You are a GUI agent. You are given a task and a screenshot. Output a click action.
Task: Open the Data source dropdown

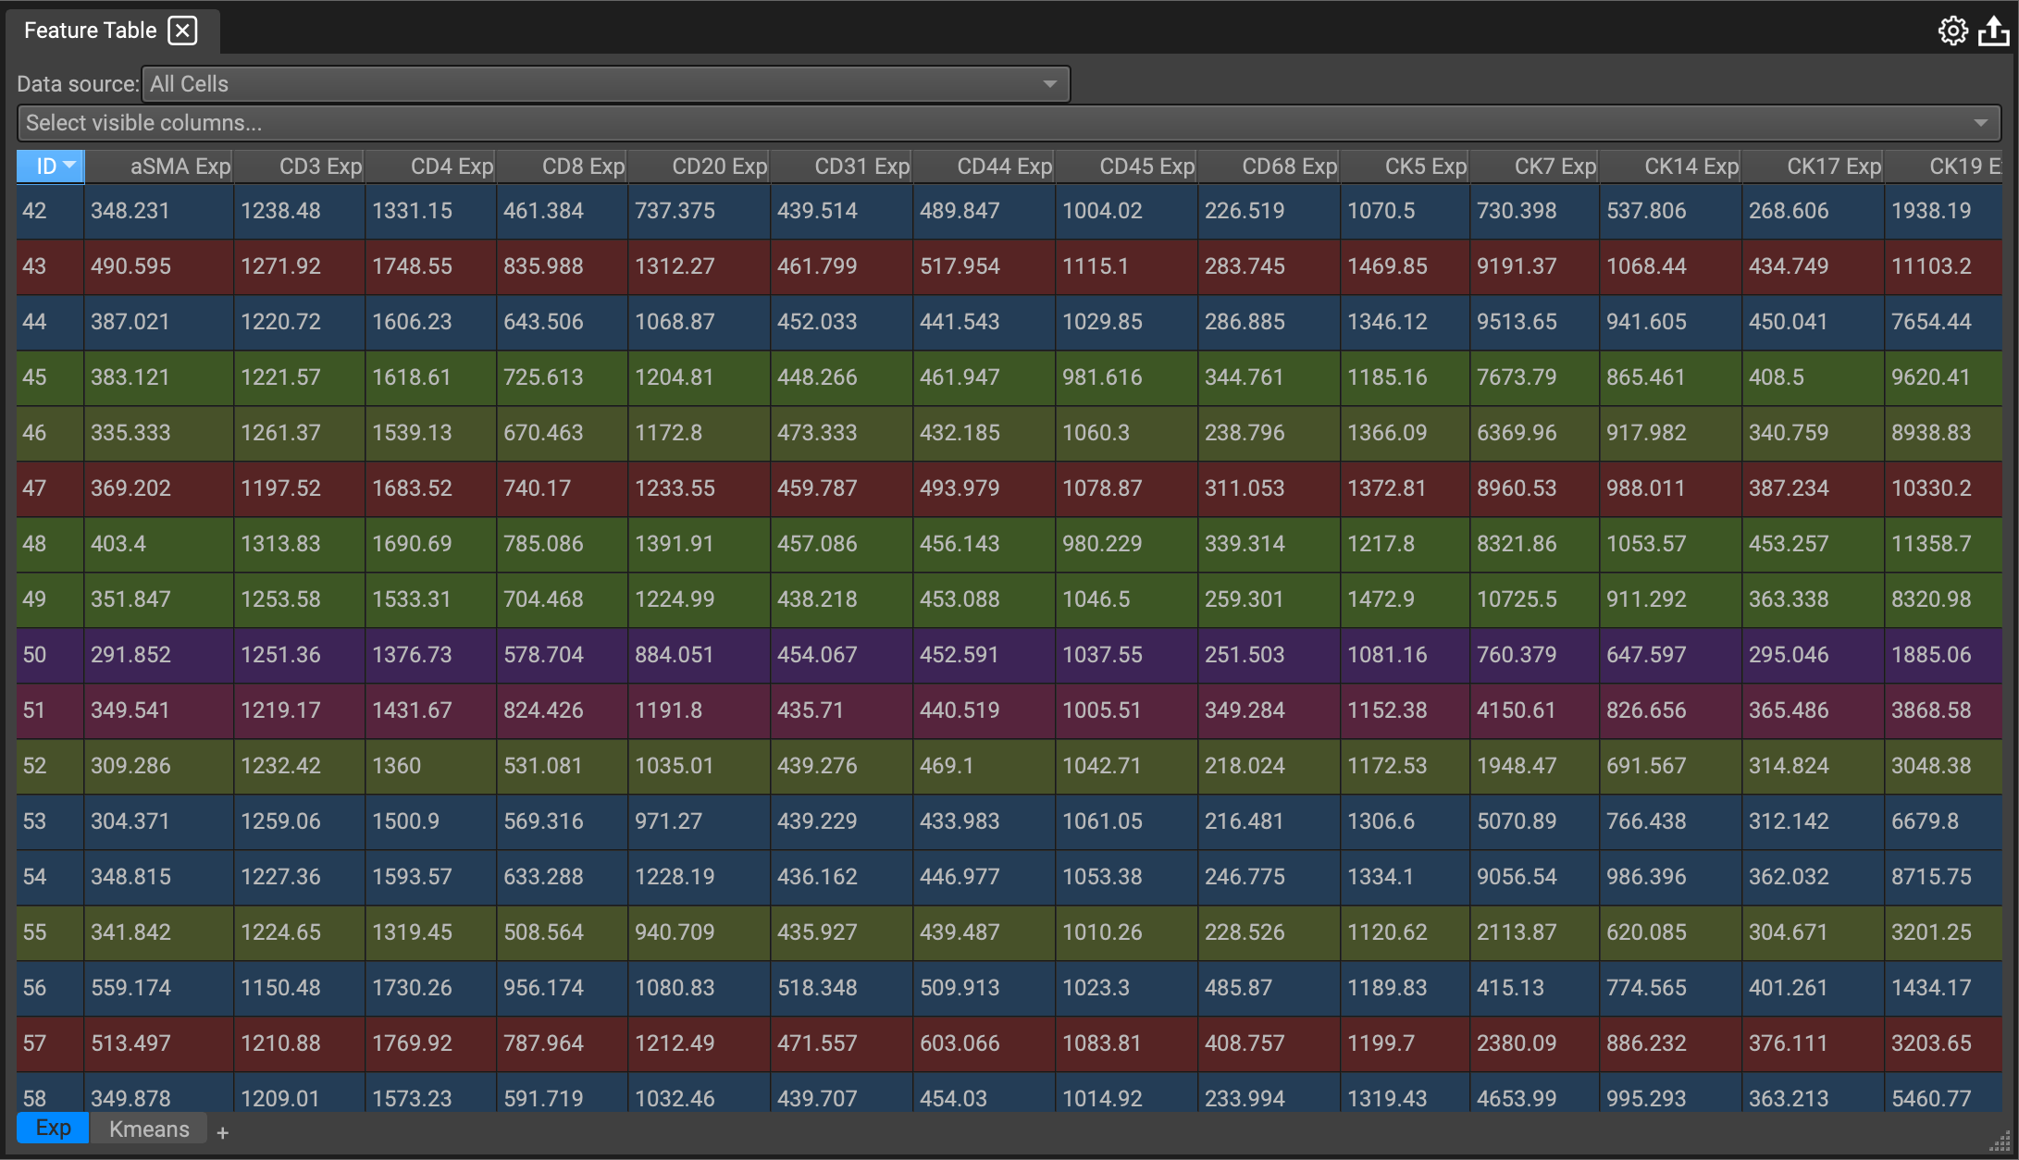point(606,84)
